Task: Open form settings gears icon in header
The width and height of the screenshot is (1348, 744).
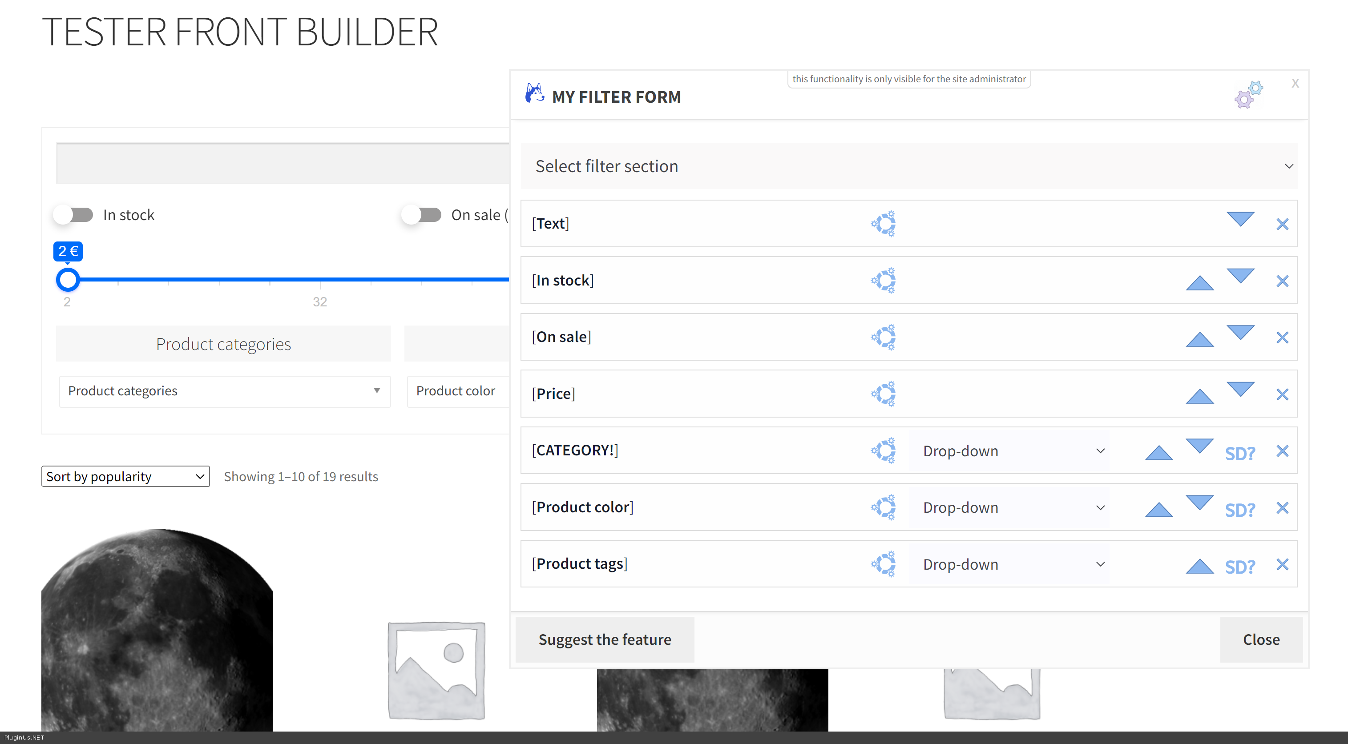Action: [x=1249, y=95]
